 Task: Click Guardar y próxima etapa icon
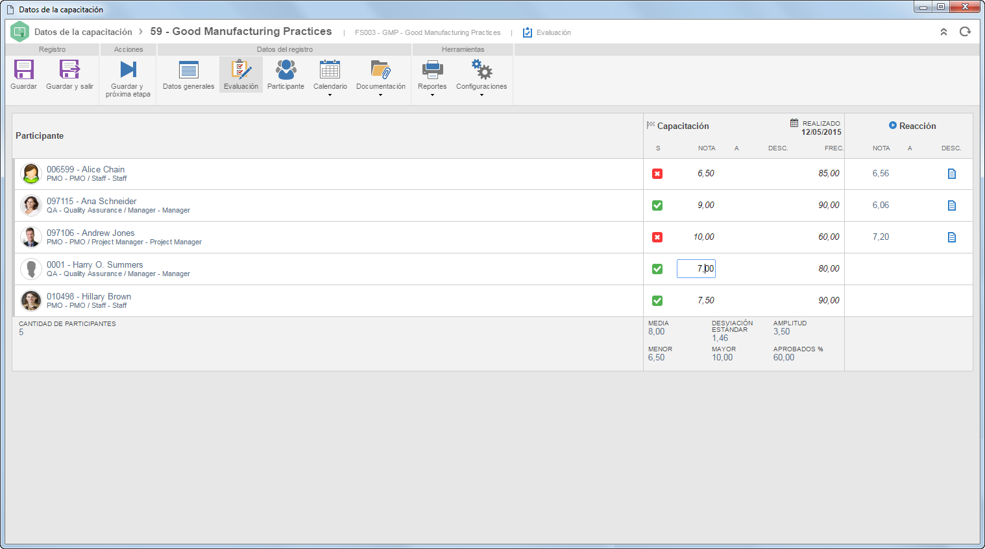click(x=128, y=69)
